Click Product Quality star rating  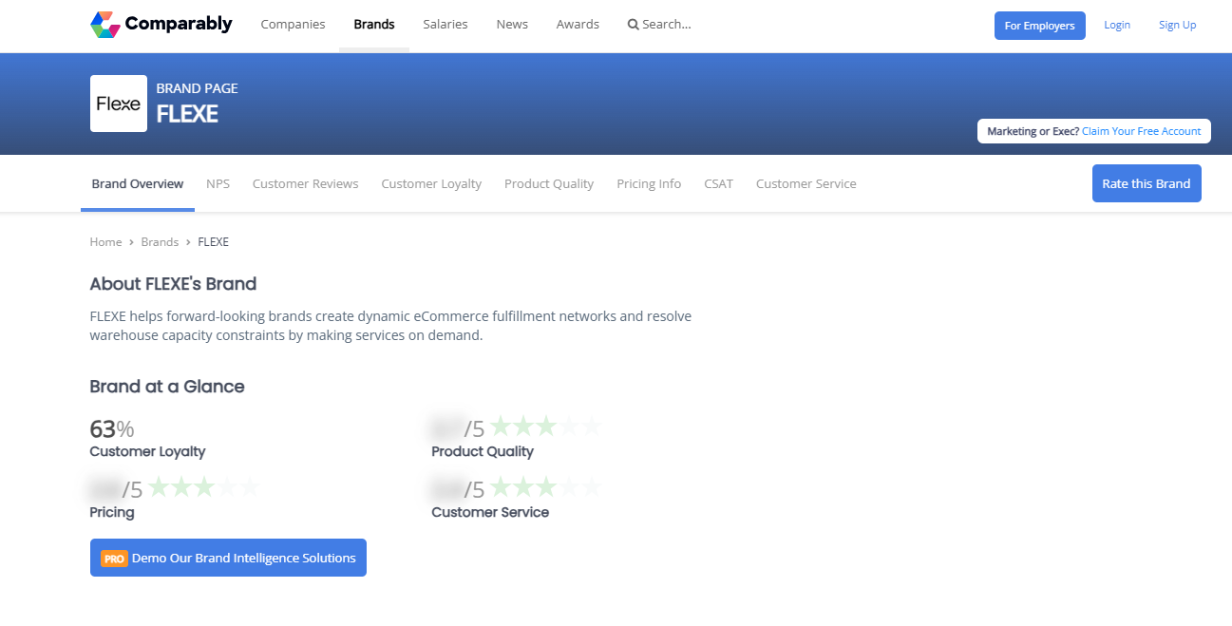tap(545, 427)
